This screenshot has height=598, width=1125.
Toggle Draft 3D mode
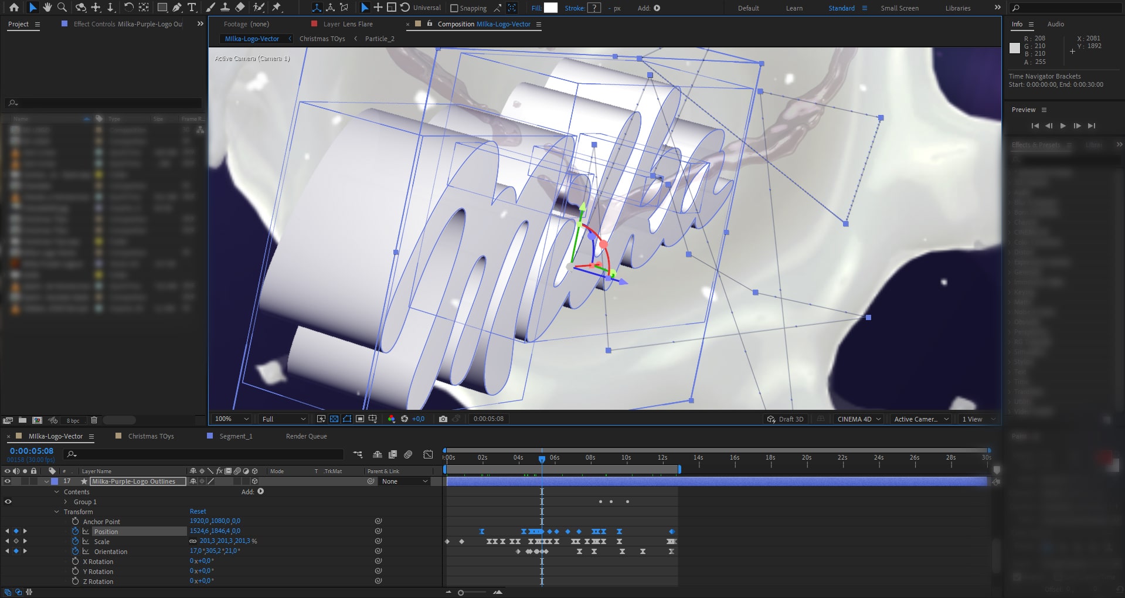[x=786, y=419]
